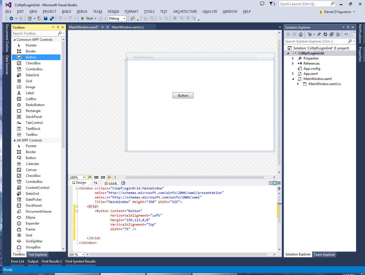The height and width of the screenshot is (275, 365).
Task: Toggle snap to snaplines in designer
Action: click(109, 177)
